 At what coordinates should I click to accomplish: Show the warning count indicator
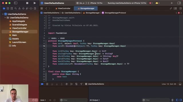point(158,3)
